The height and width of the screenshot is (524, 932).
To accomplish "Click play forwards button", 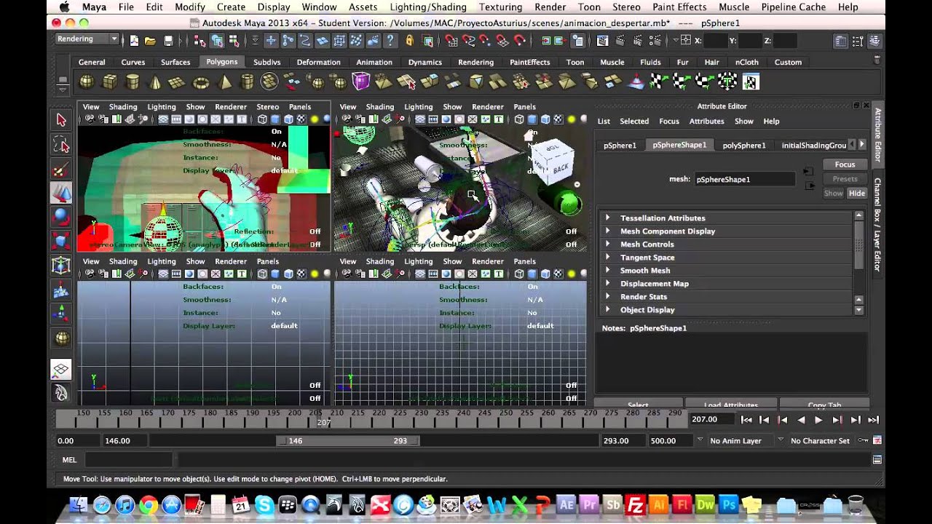I will click(x=818, y=420).
